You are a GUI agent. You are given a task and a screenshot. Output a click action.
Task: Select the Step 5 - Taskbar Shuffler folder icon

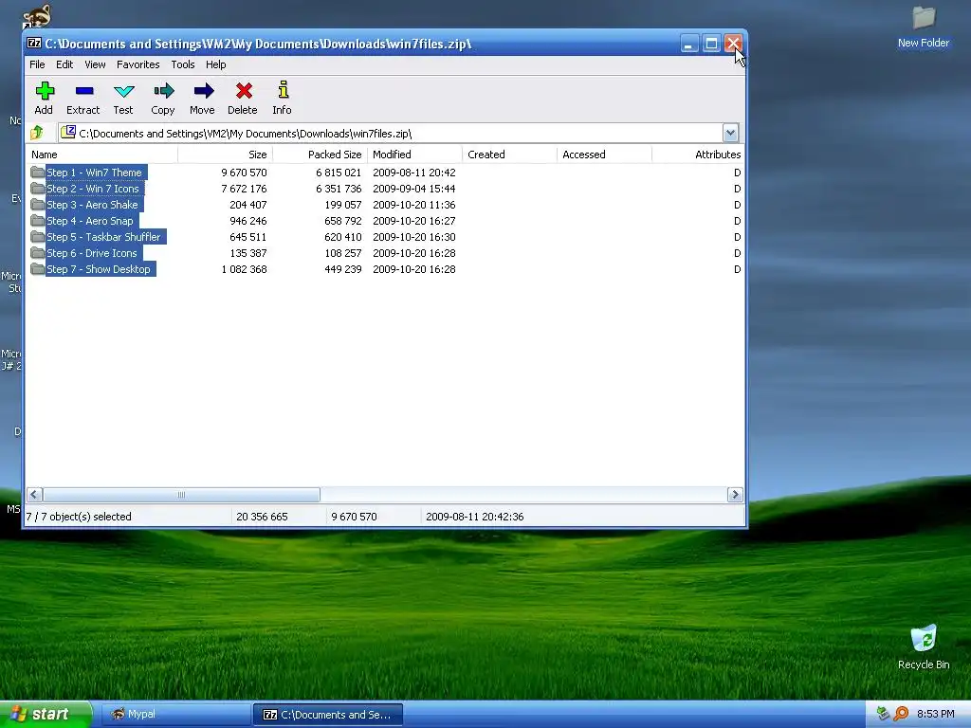tap(37, 236)
